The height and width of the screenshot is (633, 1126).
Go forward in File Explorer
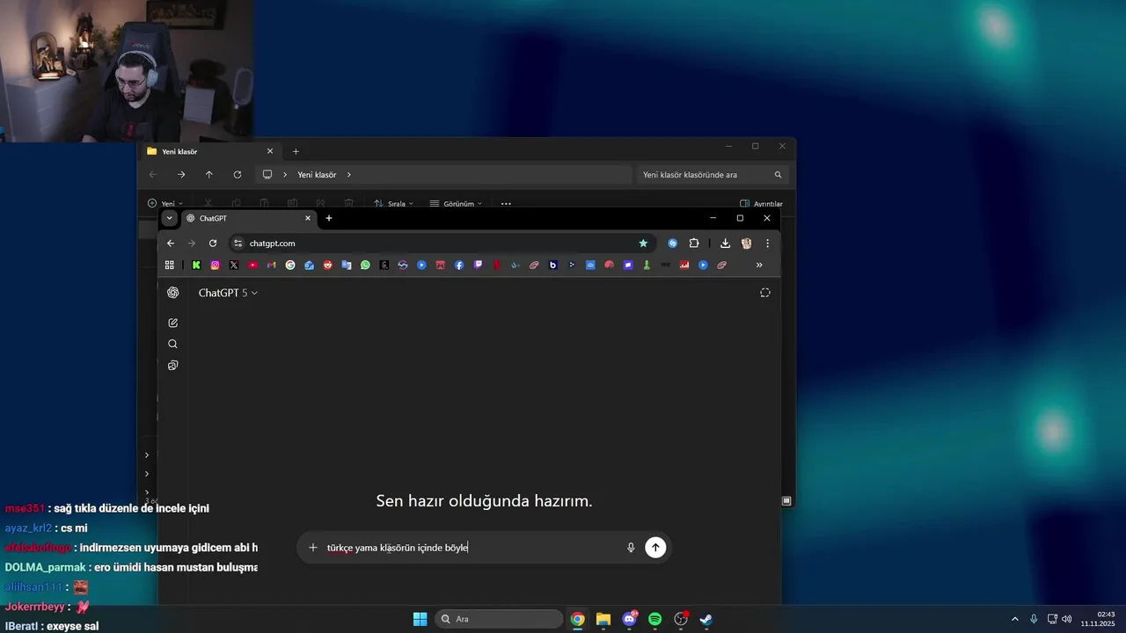point(181,175)
